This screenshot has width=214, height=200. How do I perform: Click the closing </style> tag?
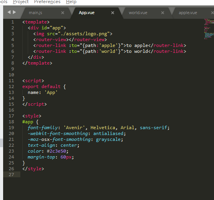tap(33, 169)
